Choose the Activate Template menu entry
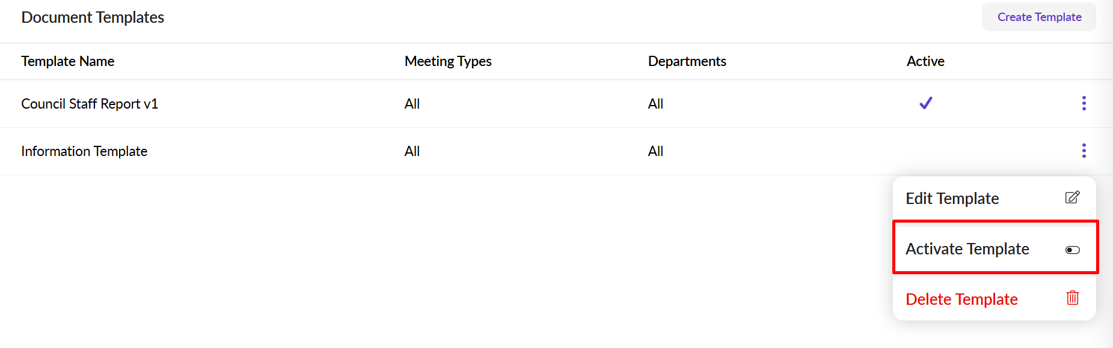1113x348 pixels. coord(967,249)
